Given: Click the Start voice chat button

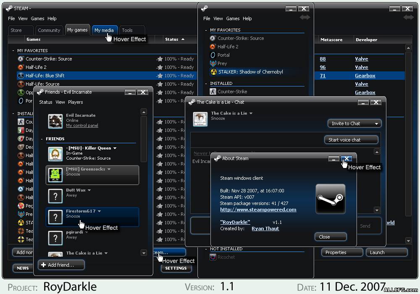Looking at the screenshot, I should coord(351,140).
